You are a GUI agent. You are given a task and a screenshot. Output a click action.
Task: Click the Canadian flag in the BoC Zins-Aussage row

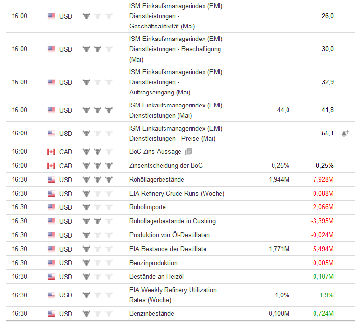pyautogui.click(x=52, y=152)
